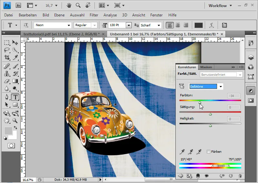
Task: Align text left
Action: point(170,25)
